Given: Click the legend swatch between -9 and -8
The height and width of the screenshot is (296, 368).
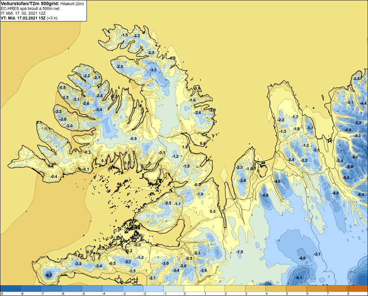Looking at the screenshot, I should point(11,288).
